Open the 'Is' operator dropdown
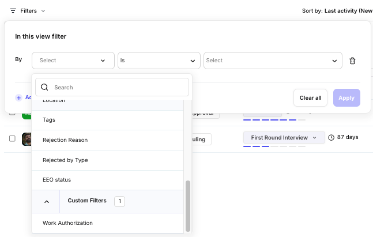373x237 pixels. [159, 61]
